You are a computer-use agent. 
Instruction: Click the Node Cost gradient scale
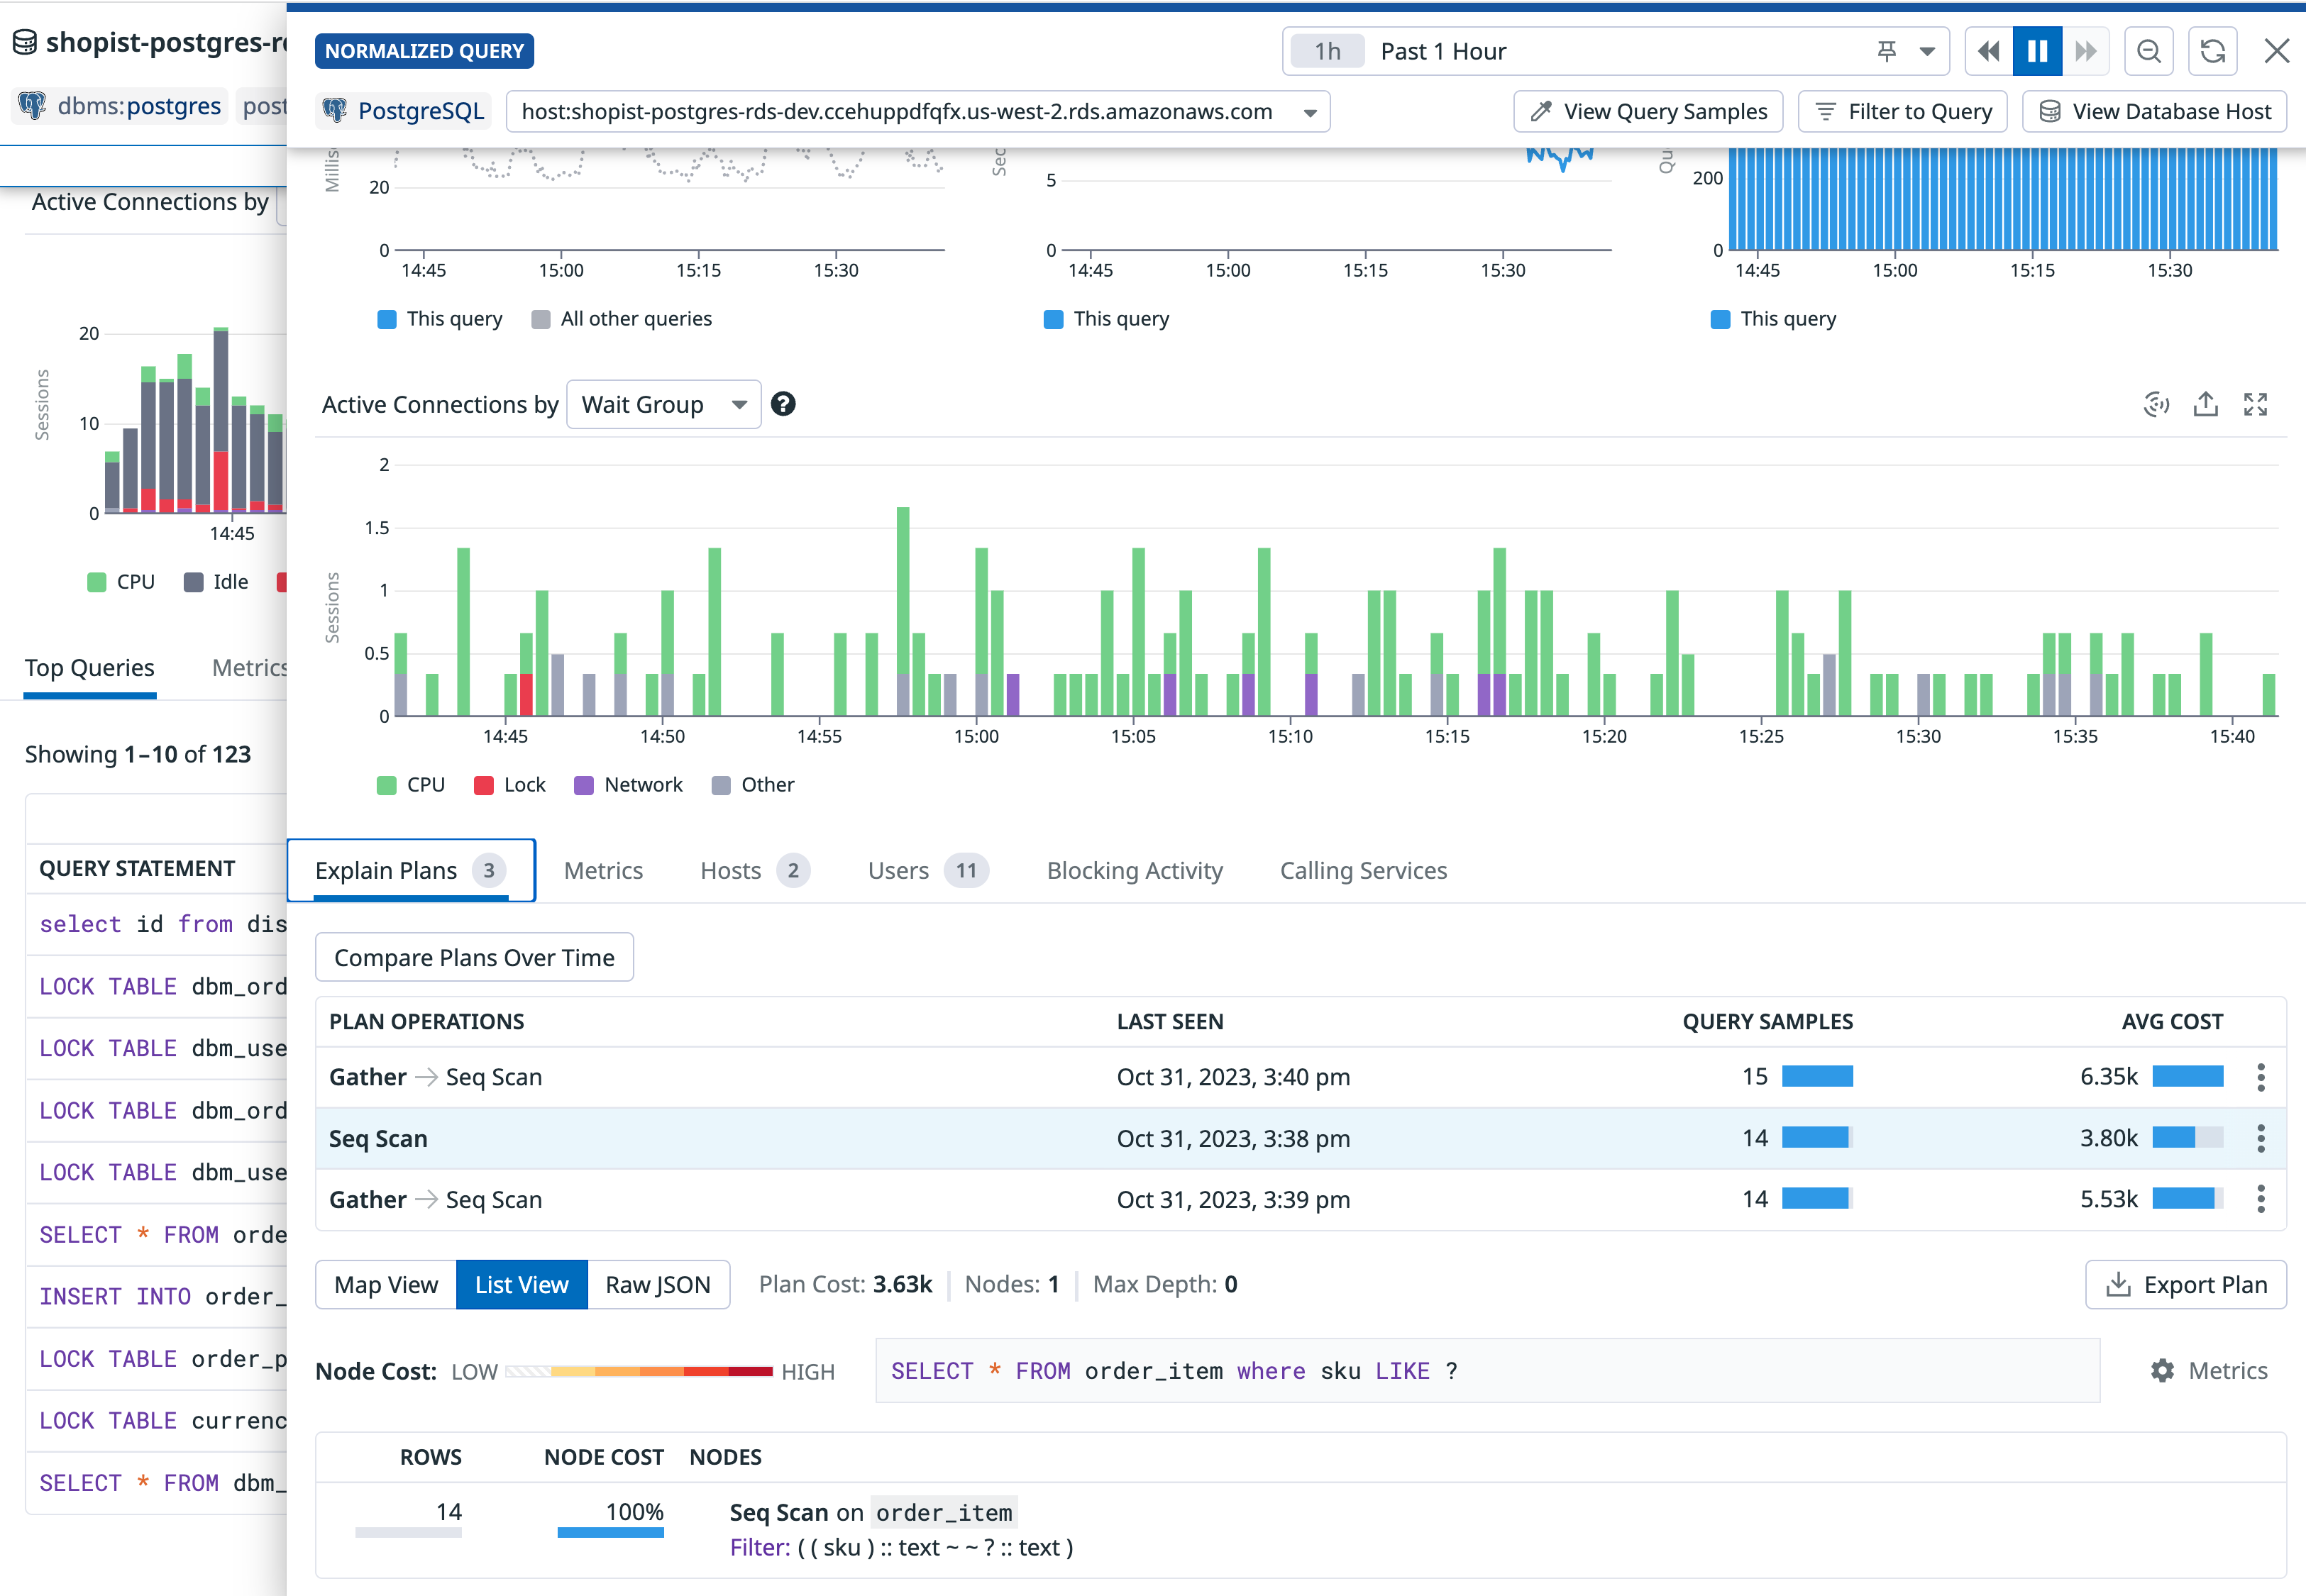tap(639, 1371)
